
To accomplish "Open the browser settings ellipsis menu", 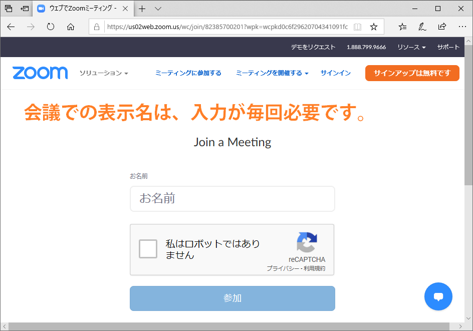I will [x=462, y=27].
